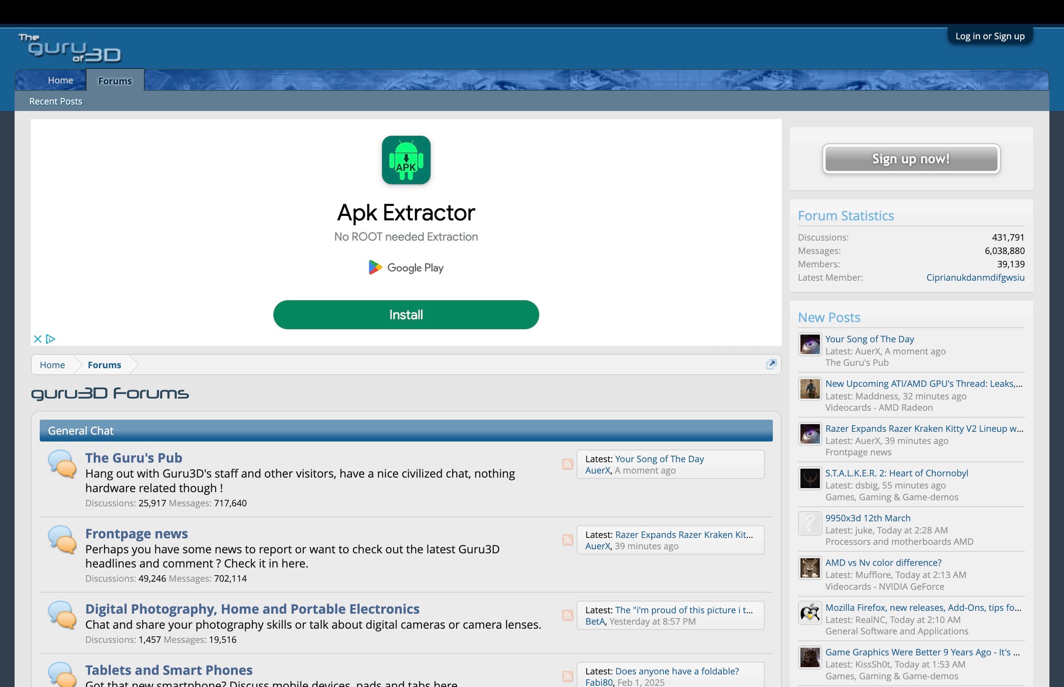Open Does anyone have a foldable? thread
1064x687 pixels.
[677, 671]
